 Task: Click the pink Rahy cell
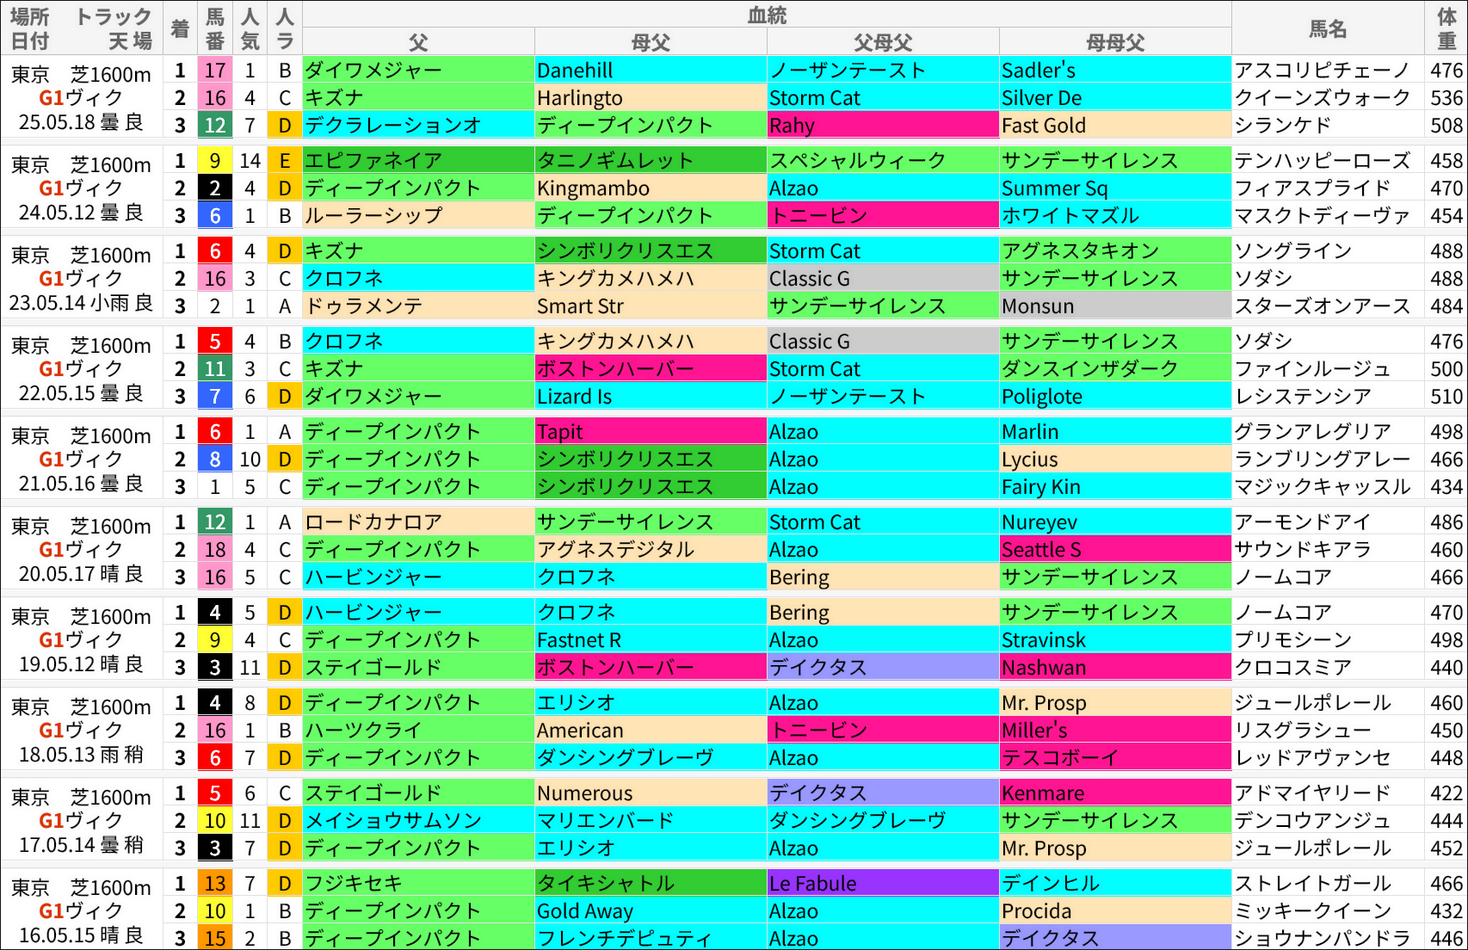883,126
